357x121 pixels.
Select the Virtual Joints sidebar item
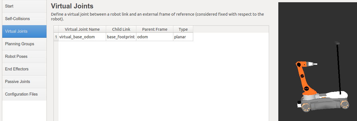coord(24,31)
